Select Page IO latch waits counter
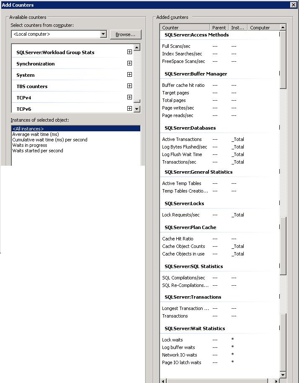This screenshot has width=299, height=383. point(181,363)
